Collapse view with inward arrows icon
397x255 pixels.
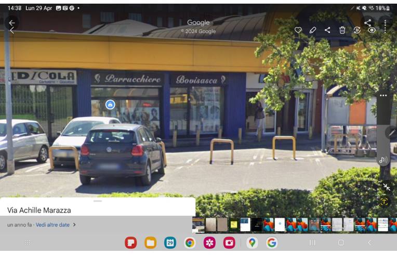[x=386, y=187]
